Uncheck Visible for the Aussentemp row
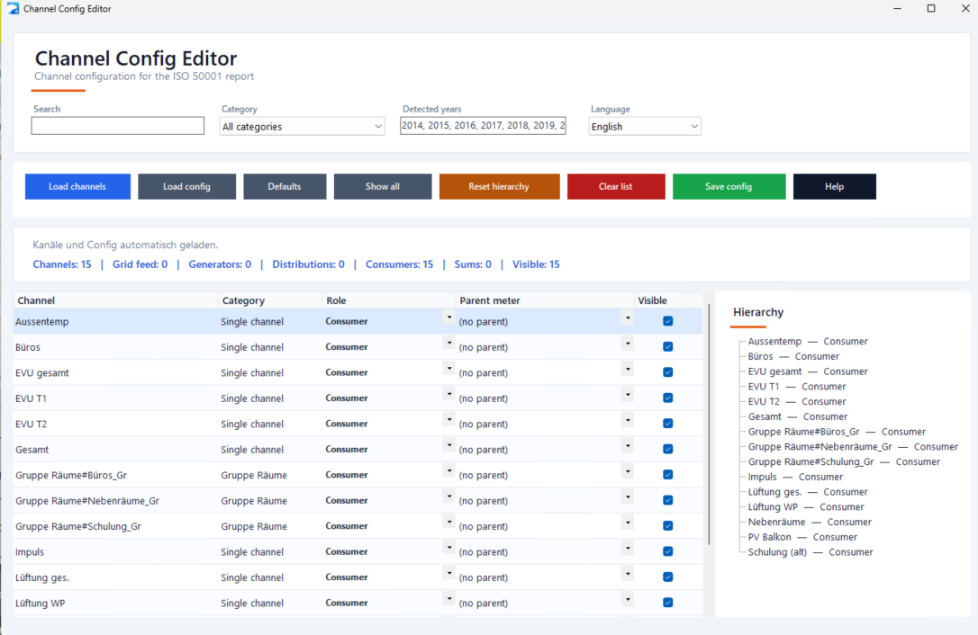The width and height of the screenshot is (978, 635). pyautogui.click(x=668, y=321)
